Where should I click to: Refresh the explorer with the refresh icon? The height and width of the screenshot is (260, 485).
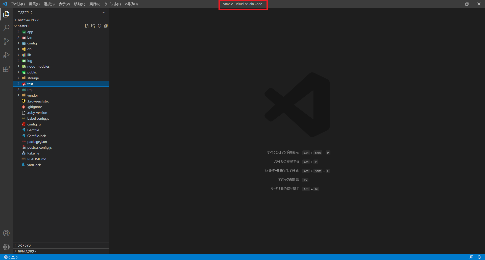[x=100, y=26]
